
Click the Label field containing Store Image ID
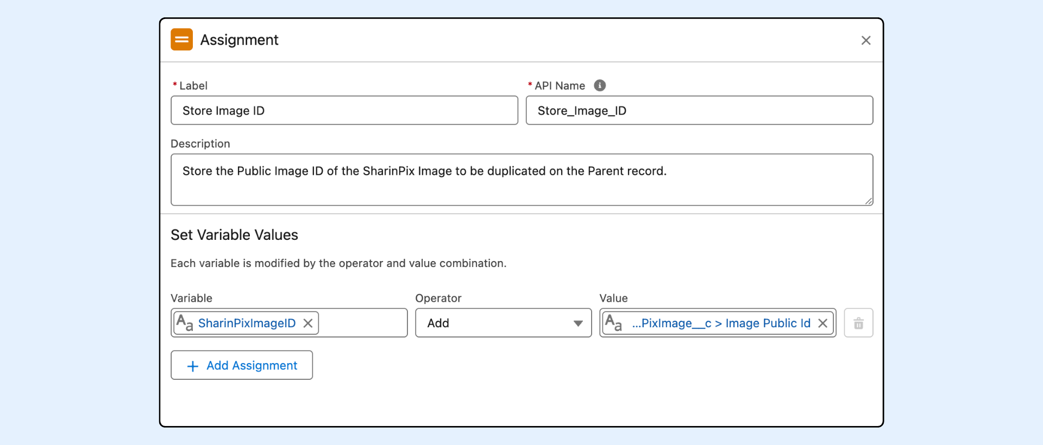(x=344, y=111)
